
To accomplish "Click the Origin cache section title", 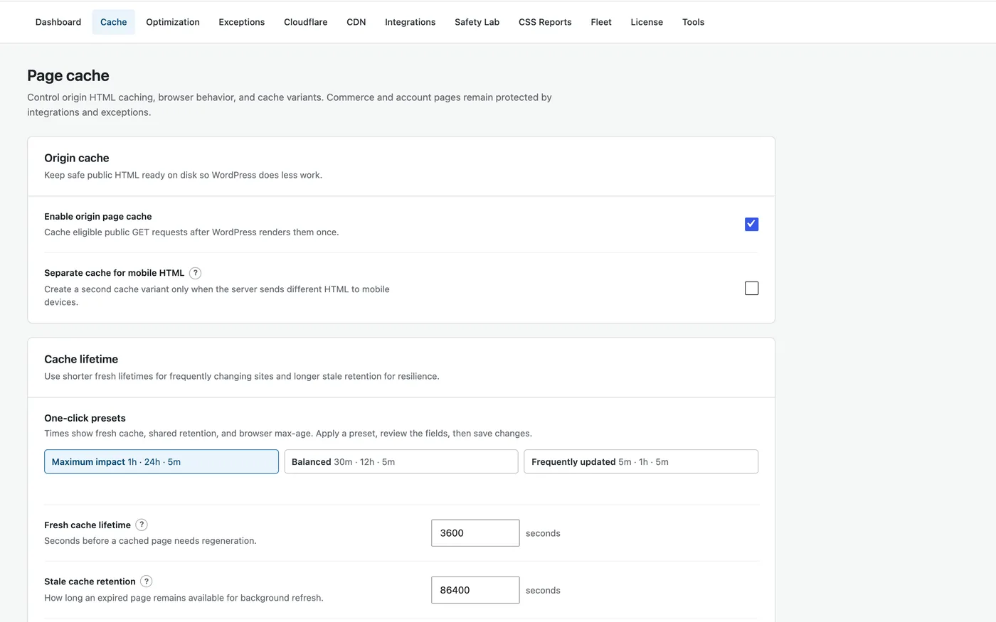I will 77,158.
